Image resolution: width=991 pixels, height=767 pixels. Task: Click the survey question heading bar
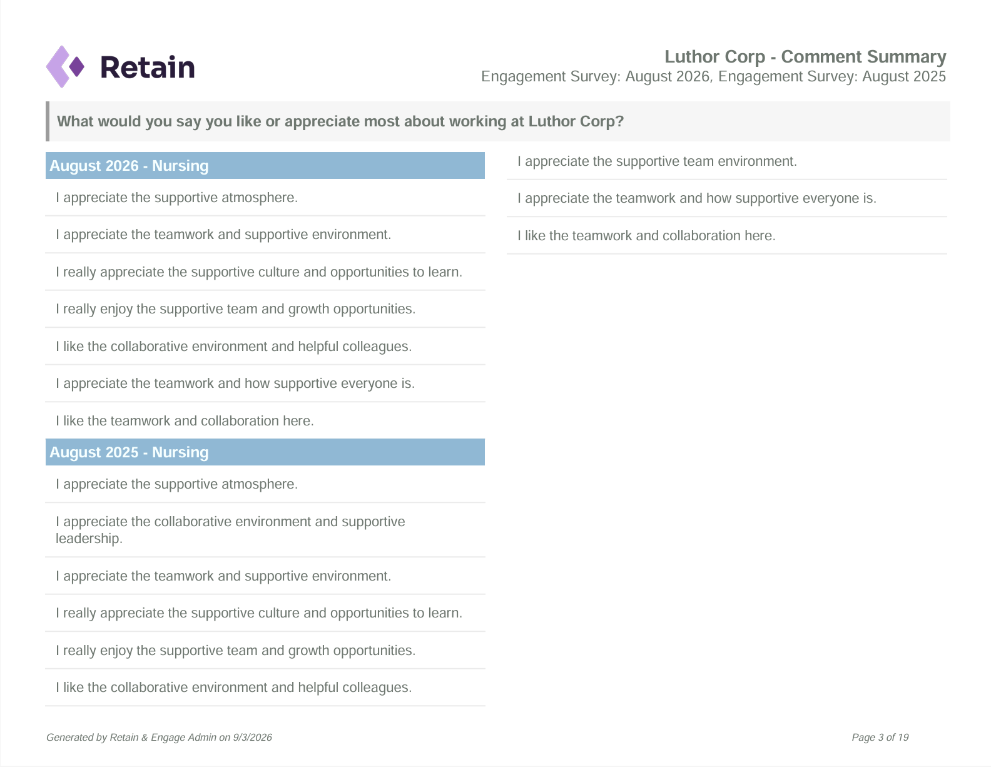click(498, 121)
